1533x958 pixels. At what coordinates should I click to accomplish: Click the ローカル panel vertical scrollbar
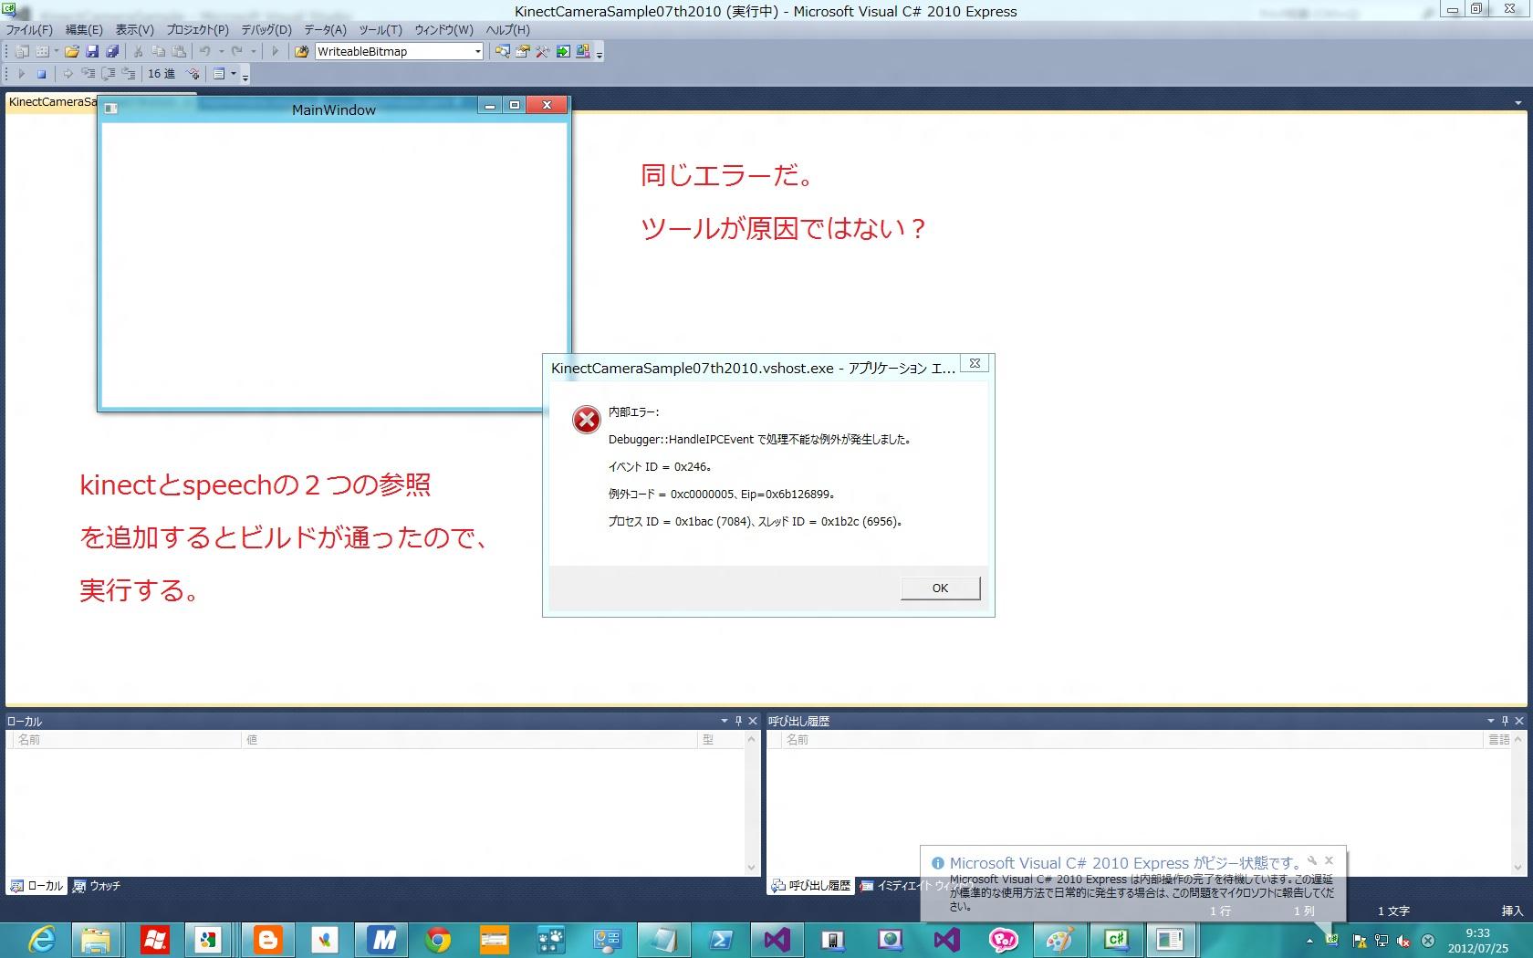click(x=752, y=803)
